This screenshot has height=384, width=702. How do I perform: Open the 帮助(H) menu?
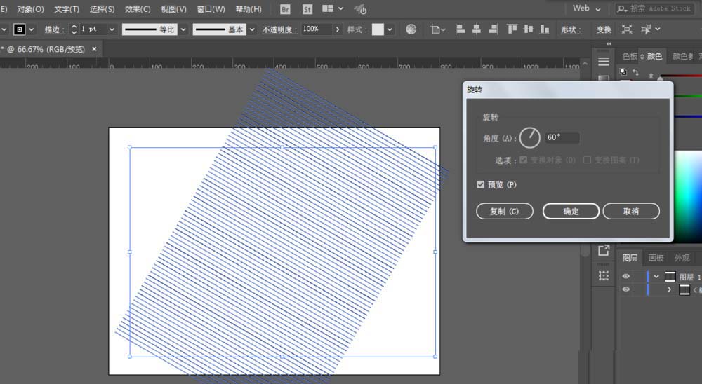pyautogui.click(x=249, y=9)
